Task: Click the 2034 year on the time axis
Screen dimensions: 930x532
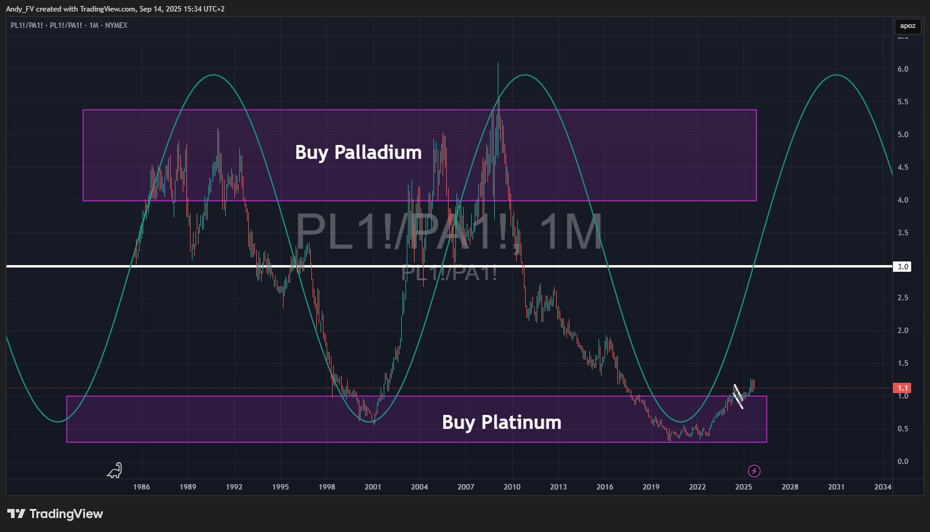Action: (x=883, y=487)
